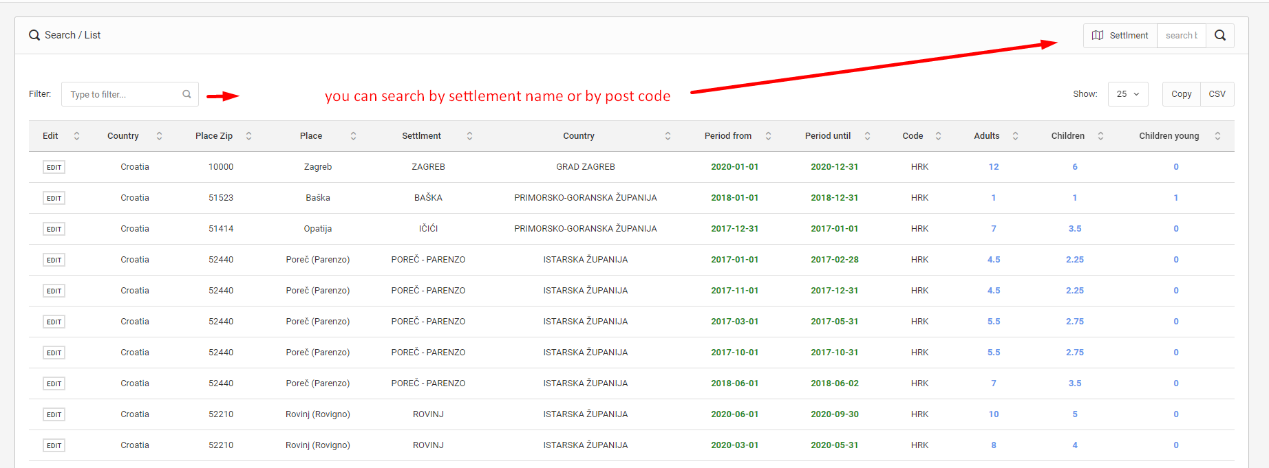Edit the Rovinj row starting 2020-06-01
This screenshot has width=1269, height=468.
pyautogui.click(x=54, y=414)
